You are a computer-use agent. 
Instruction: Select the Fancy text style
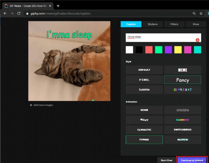point(182,80)
